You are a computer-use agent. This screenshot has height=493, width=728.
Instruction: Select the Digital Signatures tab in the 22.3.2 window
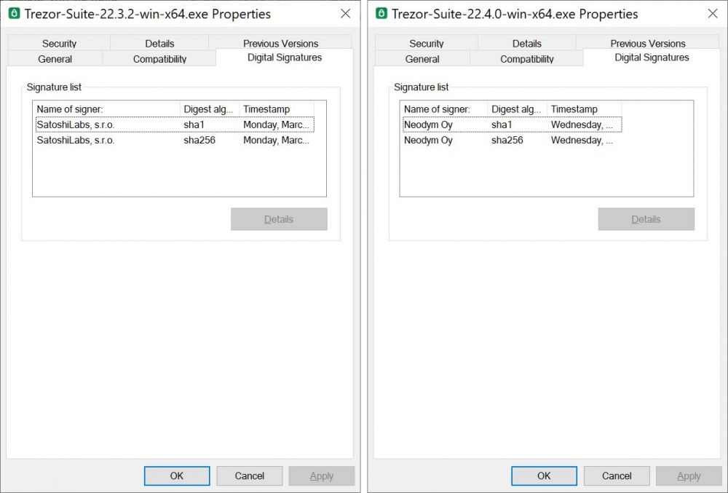(x=284, y=58)
